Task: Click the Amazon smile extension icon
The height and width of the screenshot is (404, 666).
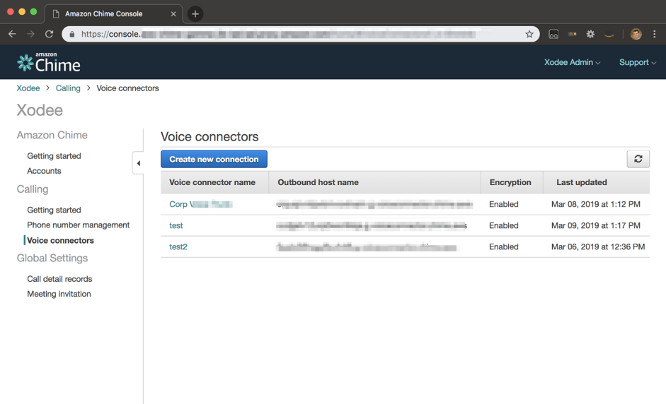Action: coord(609,35)
